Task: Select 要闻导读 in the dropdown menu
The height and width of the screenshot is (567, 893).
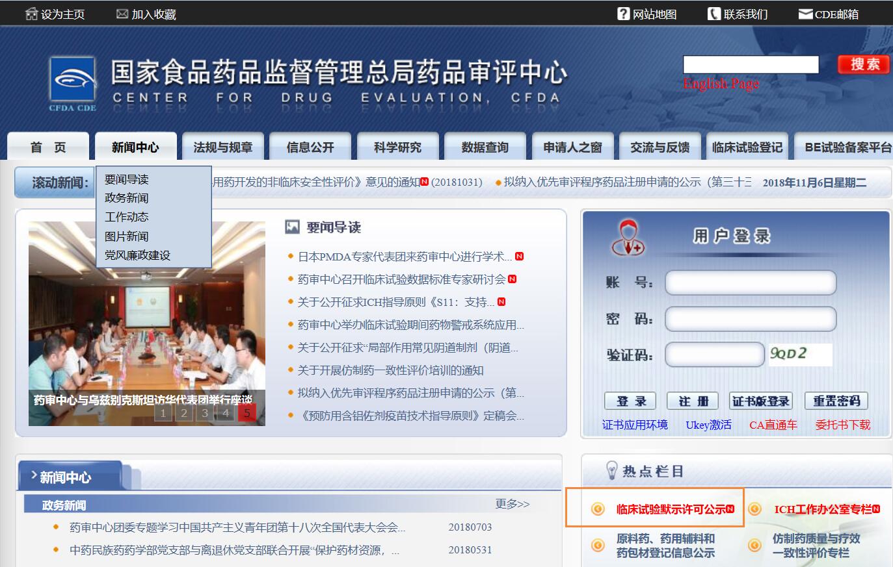Action: click(x=127, y=179)
